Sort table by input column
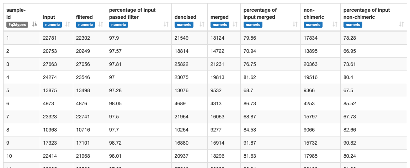The width and height of the screenshot is (410, 168). point(68,24)
